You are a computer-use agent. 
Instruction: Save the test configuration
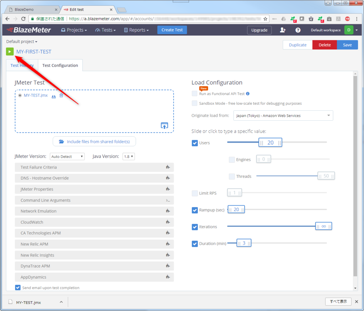tap(347, 45)
